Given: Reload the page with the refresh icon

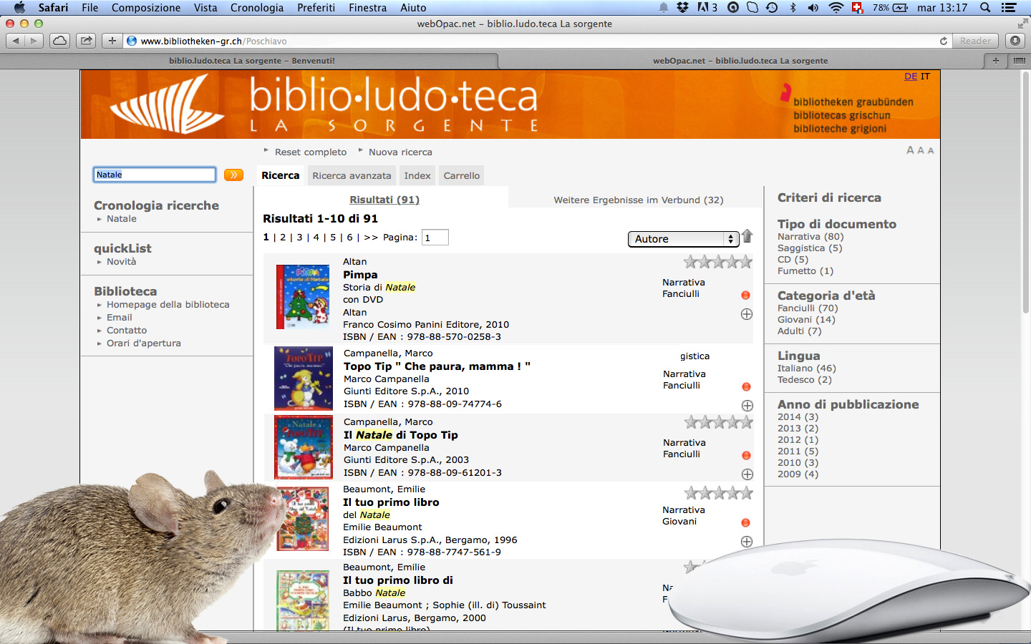Looking at the screenshot, I should [944, 41].
